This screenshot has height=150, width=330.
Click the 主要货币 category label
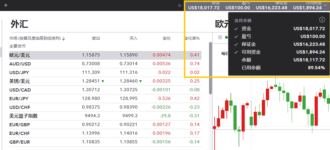coord(17,46)
